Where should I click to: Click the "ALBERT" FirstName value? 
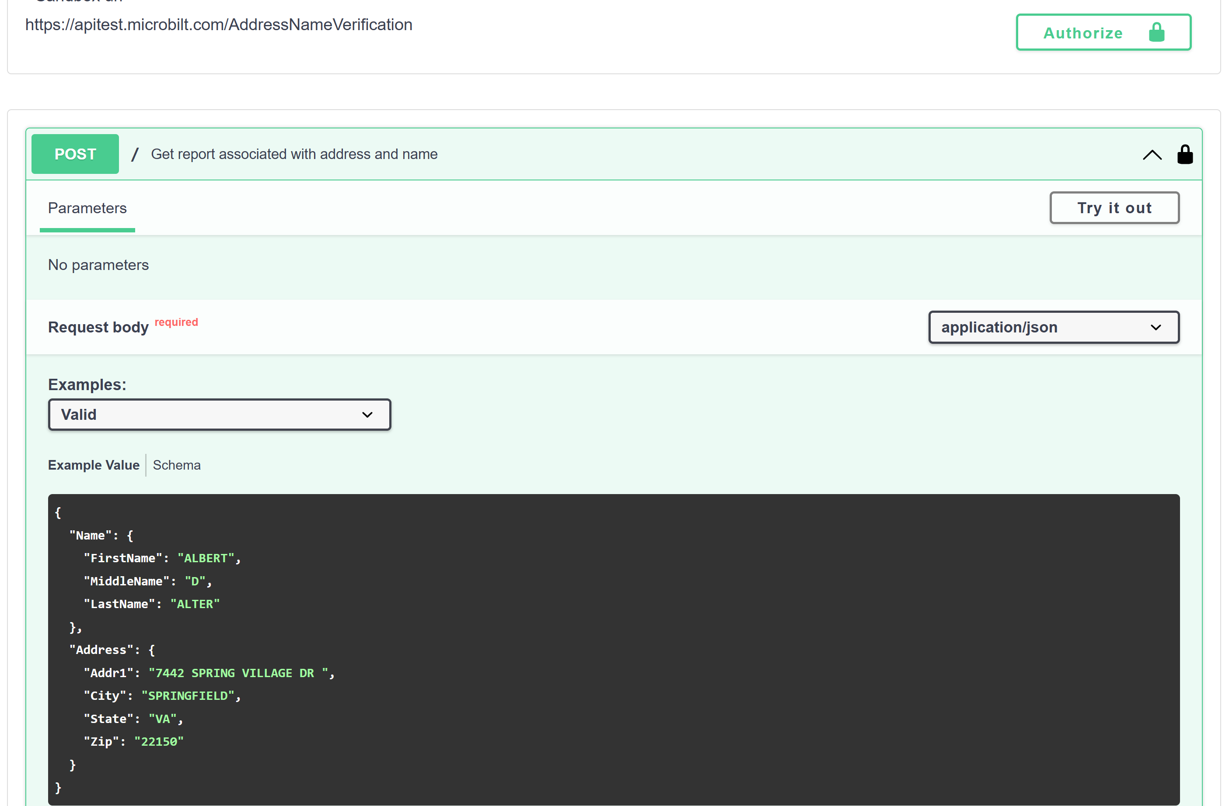206,558
